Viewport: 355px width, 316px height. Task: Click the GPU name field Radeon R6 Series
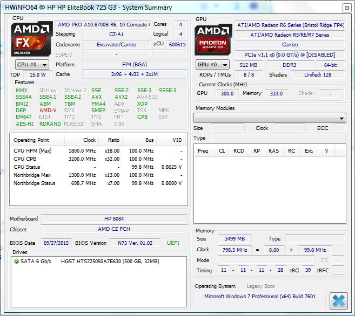pos(290,25)
